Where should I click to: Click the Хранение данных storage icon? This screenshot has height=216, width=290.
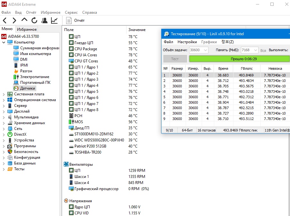(10, 123)
